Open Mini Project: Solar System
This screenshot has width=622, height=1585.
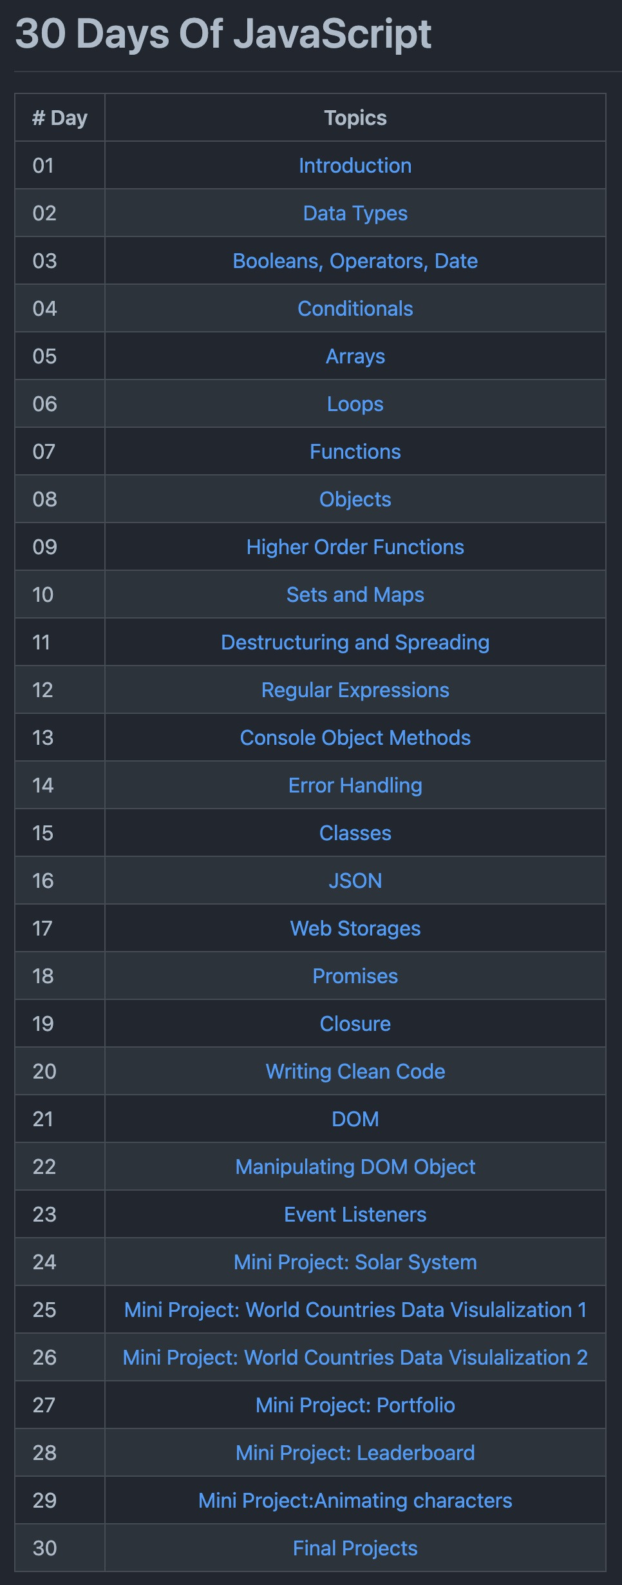(x=355, y=1262)
